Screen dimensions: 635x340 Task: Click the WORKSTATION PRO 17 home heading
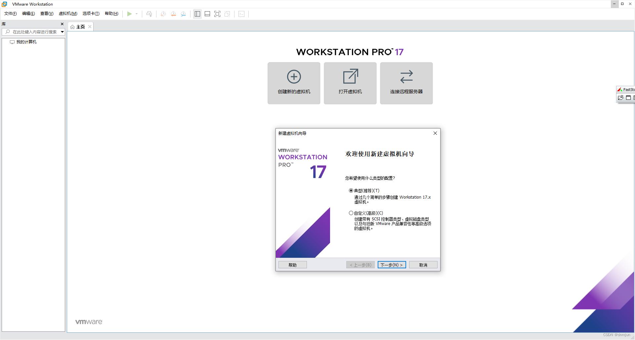click(x=350, y=52)
